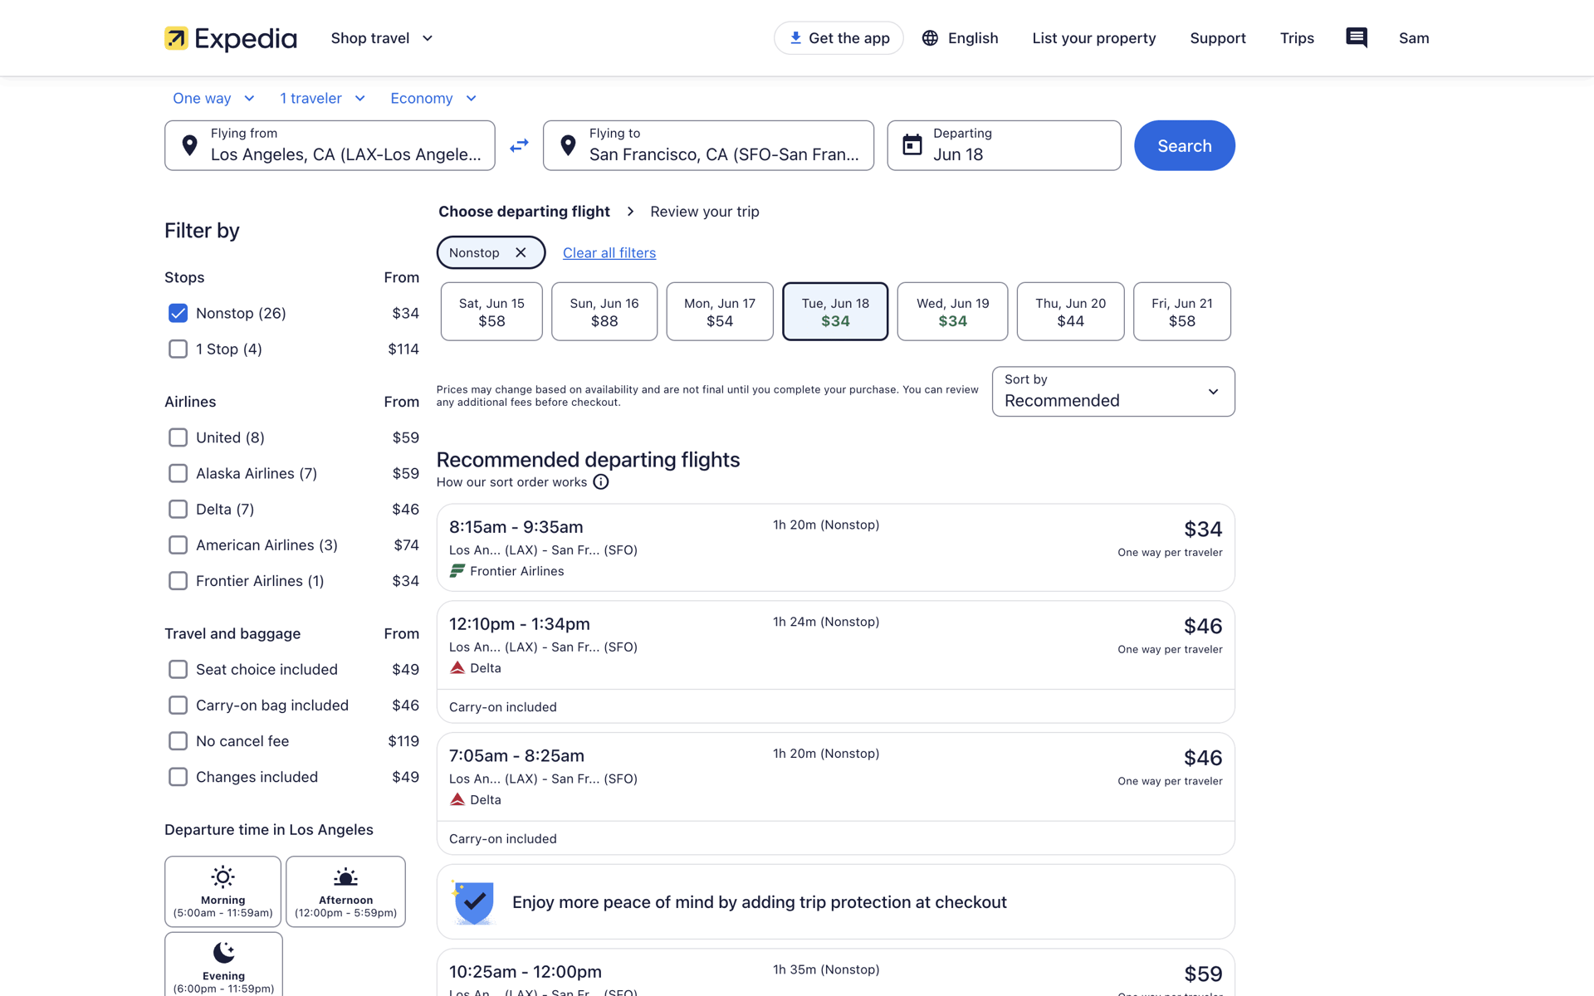
Task: Select the Thu, Jun 20 date tab
Action: (x=1071, y=311)
